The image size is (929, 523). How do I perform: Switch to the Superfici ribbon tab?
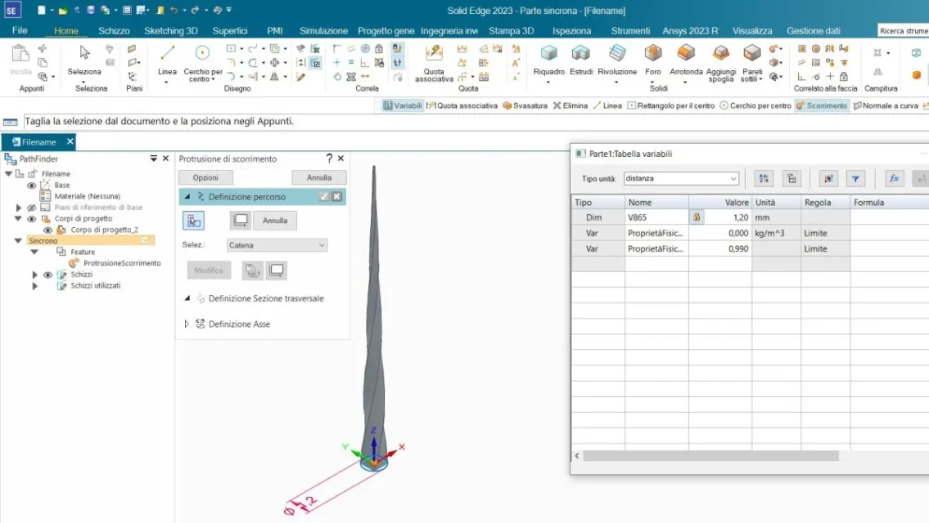229,30
